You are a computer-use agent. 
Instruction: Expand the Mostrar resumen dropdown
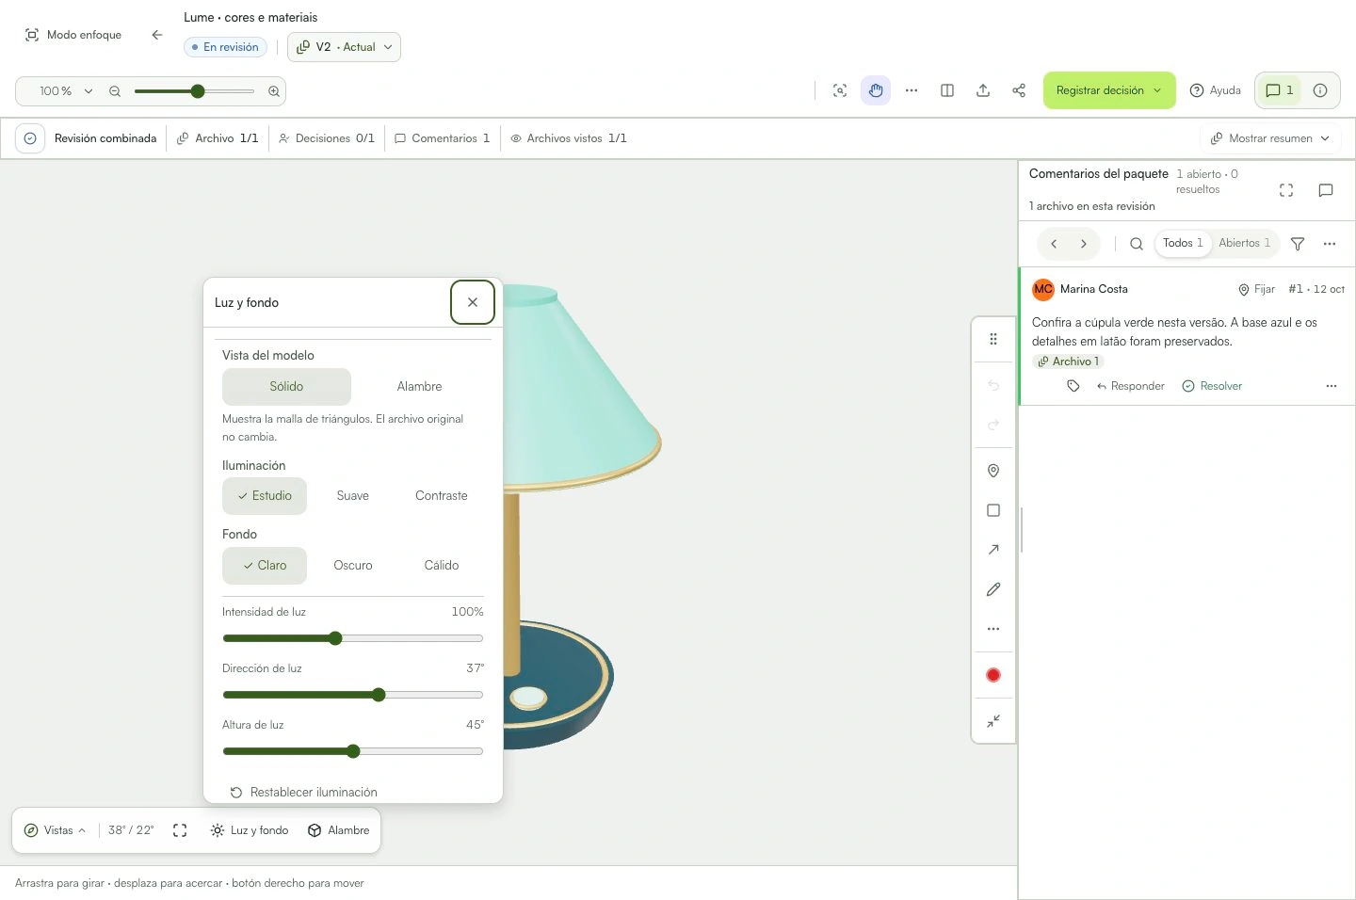[1270, 138]
